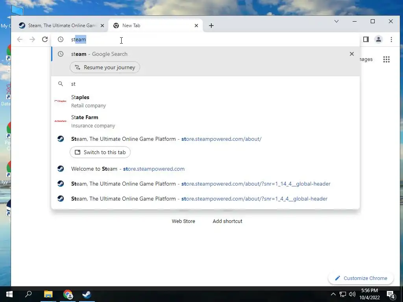This screenshot has width=403, height=302.
Task: Click the Steam taskbar icon
Action: coord(87,294)
